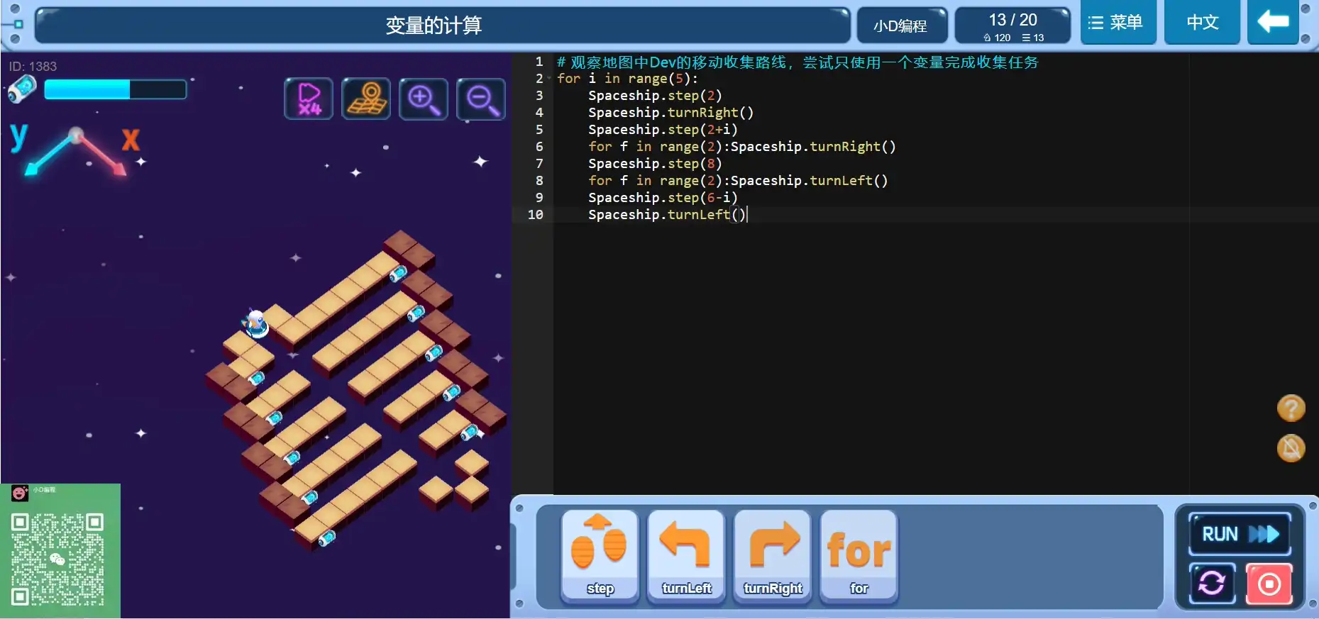This screenshot has width=1319, height=619.
Task: Toggle the X4 speed-up play icon
Action: [309, 99]
